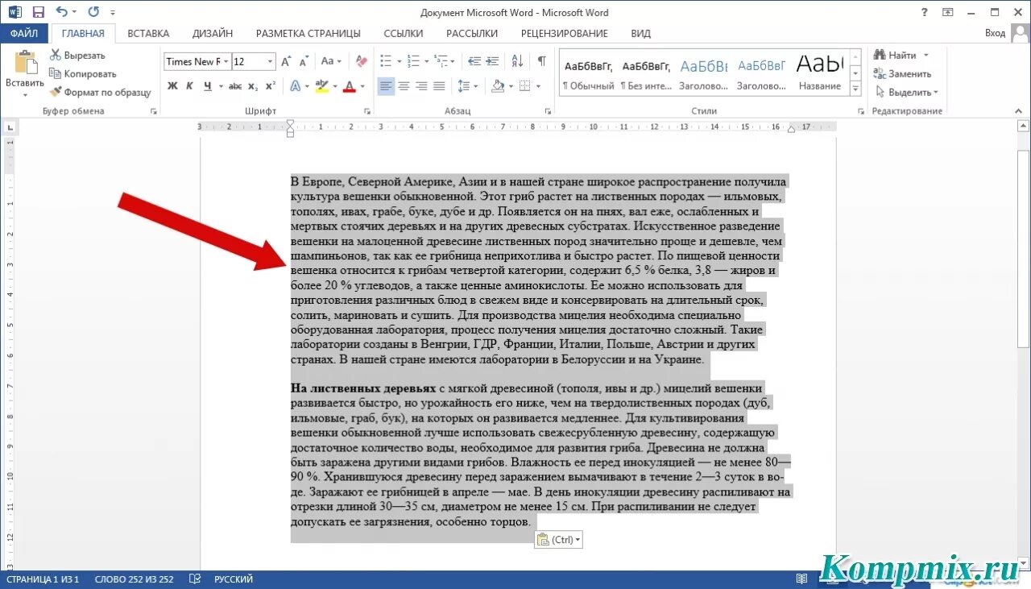This screenshot has height=589, width=1031.
Task: Open the borders dropdown arrow
Action: 538,86
